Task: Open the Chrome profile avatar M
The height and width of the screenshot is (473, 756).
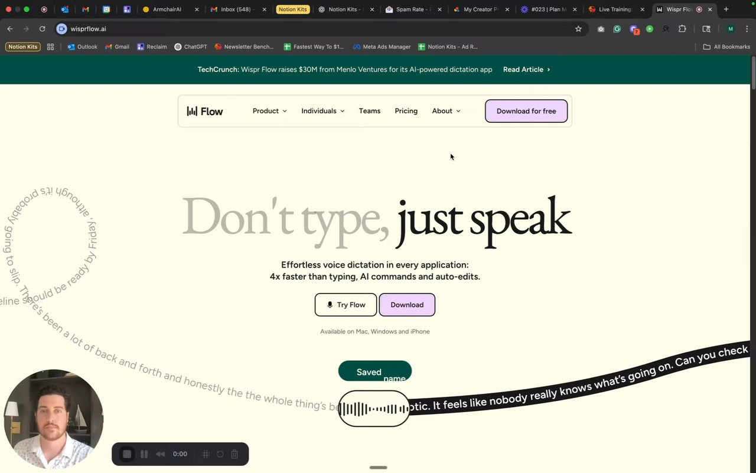Action: [731, 29]
